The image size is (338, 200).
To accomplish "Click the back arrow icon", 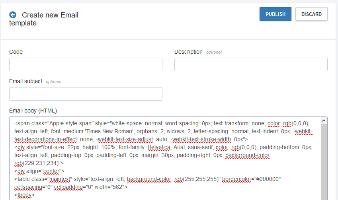I will coord(13,15).
